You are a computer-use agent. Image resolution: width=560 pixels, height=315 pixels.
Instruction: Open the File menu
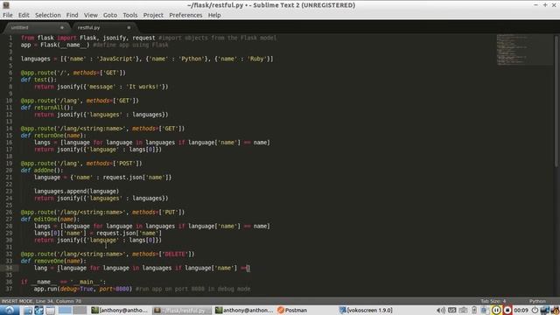[8, 15]
